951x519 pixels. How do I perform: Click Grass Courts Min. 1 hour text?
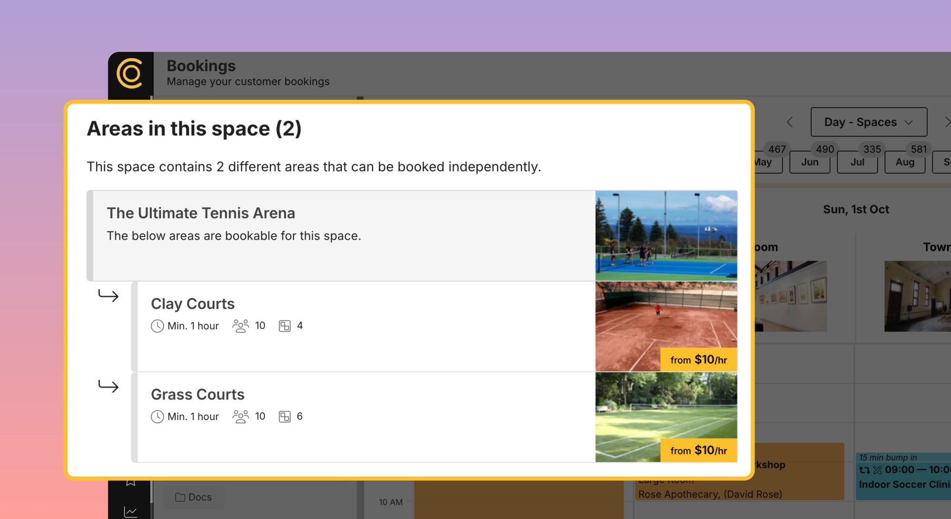[x=193, y=417]
